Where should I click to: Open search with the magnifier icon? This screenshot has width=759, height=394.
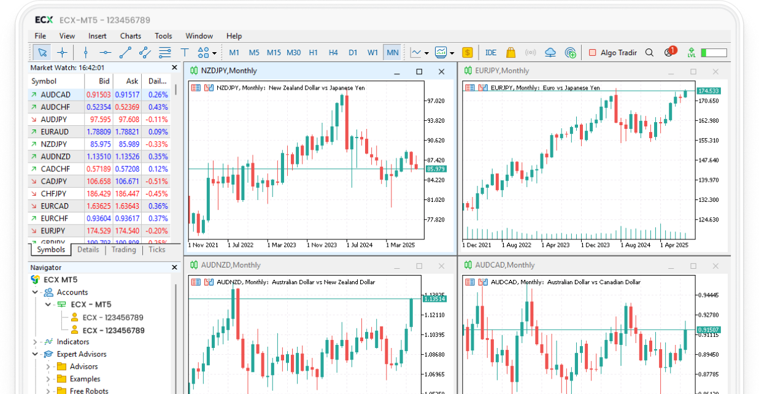pos(649,53)
